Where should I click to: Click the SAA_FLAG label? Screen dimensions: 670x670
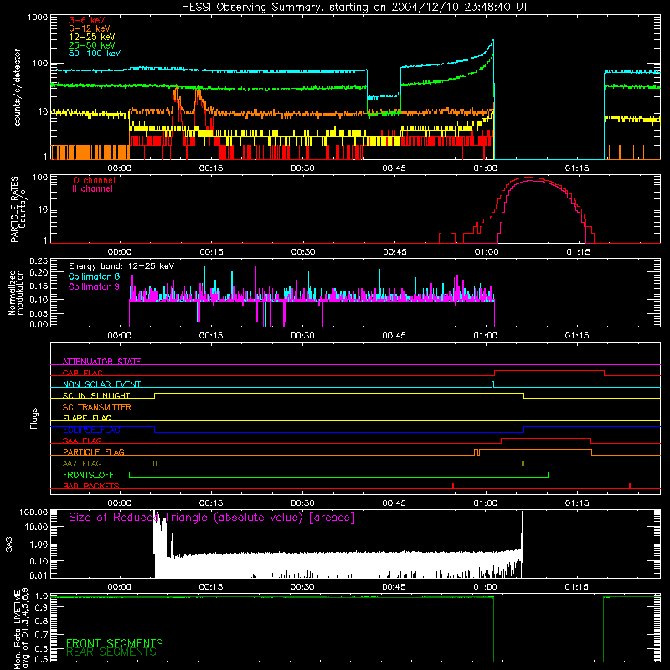point(82,441)
